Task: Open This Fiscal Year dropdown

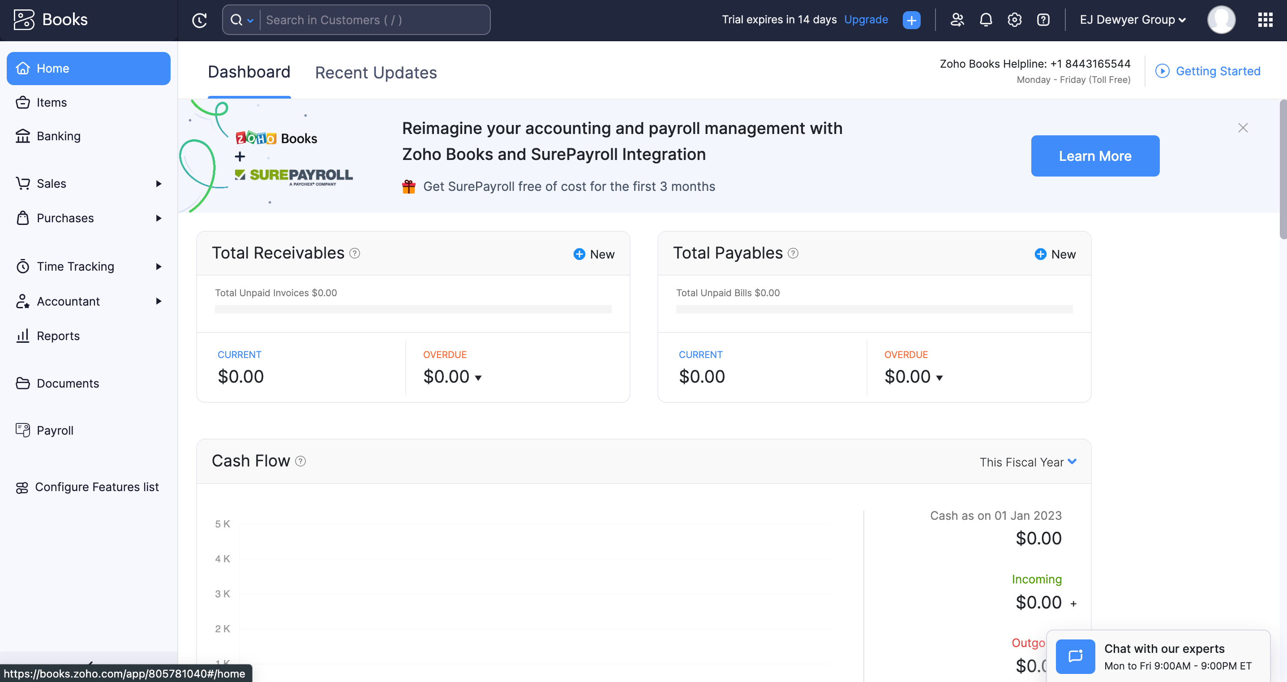Action: [1028, 462]
